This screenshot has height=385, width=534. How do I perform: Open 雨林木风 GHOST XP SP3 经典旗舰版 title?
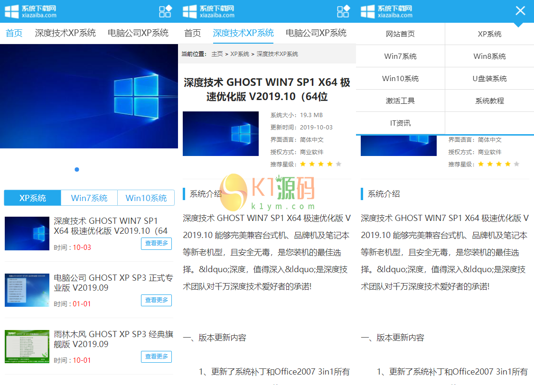point(113,339)
